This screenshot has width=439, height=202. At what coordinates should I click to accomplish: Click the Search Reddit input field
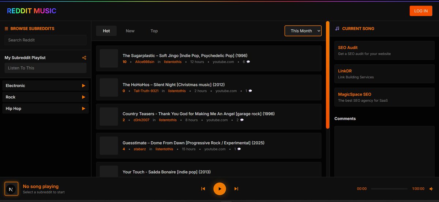(x=45, y=40)
